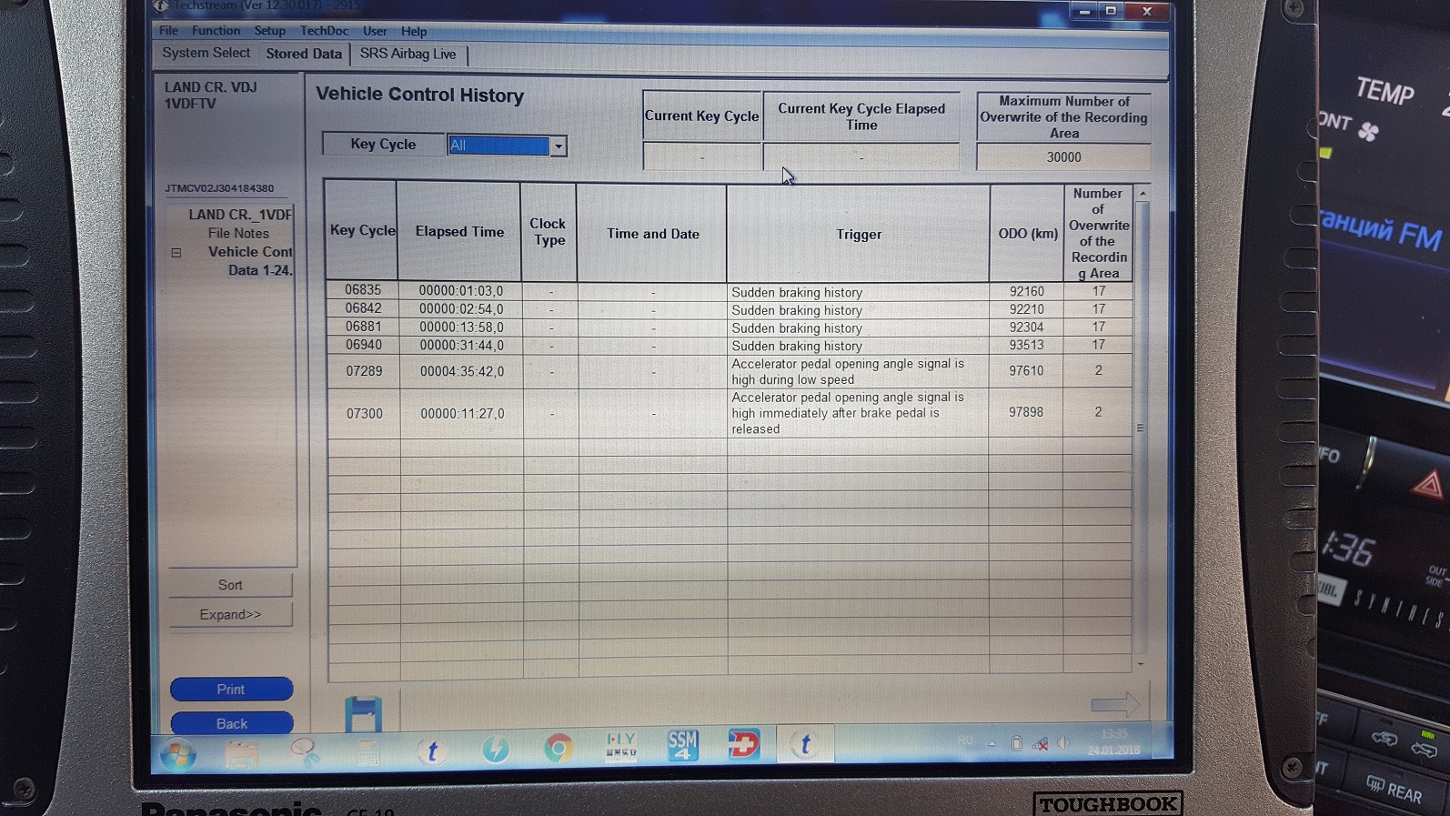This screenshot has width=1450, height=816.
Task: Switch to the SRS Airbag Live tab
Action: click(x=408, y=55)
